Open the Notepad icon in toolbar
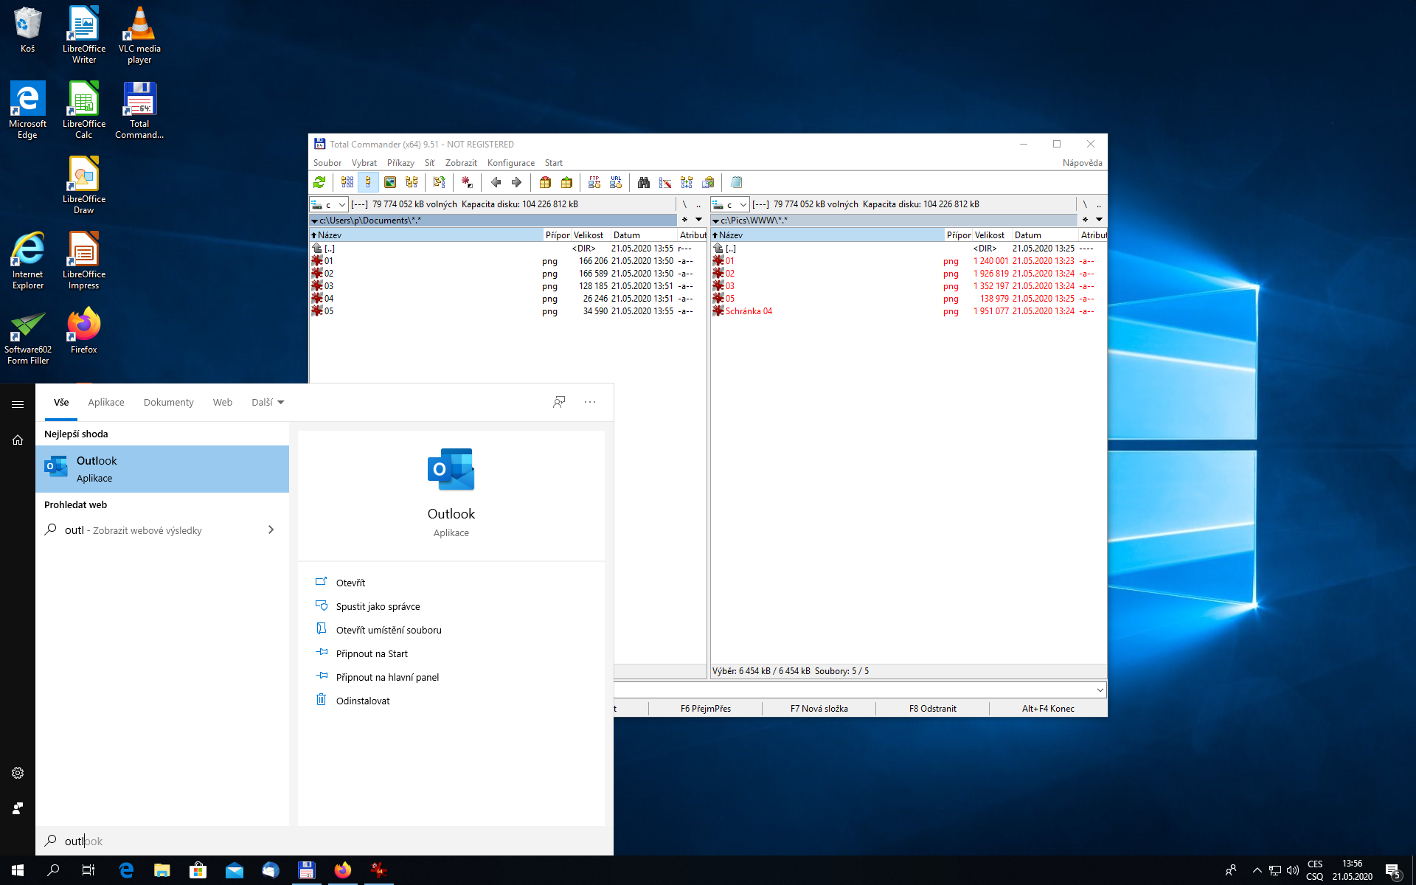 (x=736, y=182)
